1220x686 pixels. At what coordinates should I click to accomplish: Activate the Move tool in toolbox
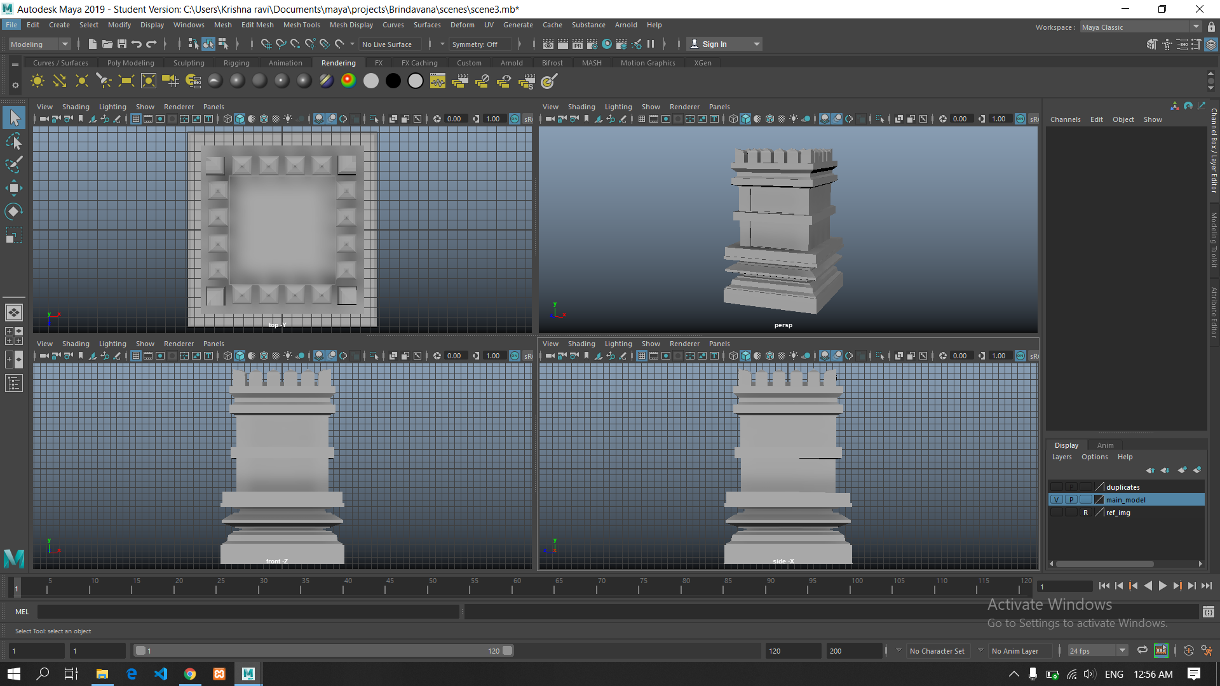pos(14,187)
